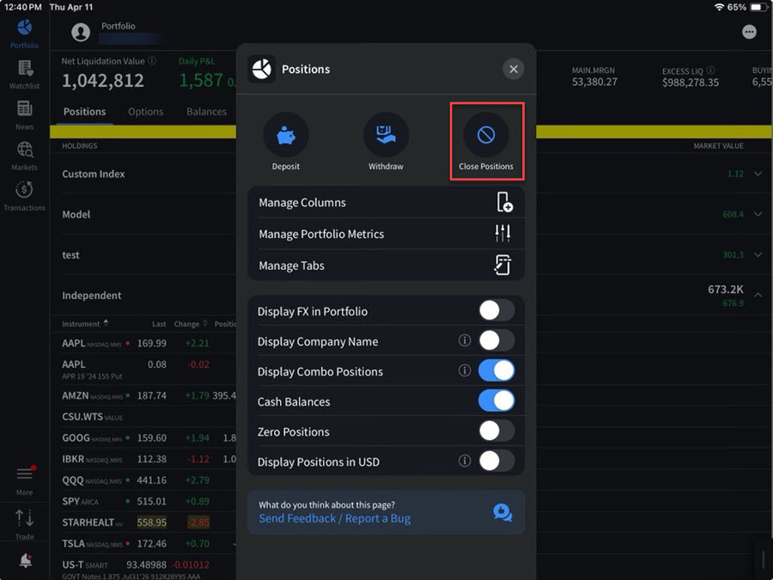Select the AAPL NASDAQ stock row
Viewport: 773px width, 580px height.
143,343
